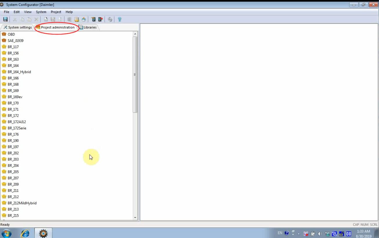Click the Save floppy disk icon

(x=5, y=19)
